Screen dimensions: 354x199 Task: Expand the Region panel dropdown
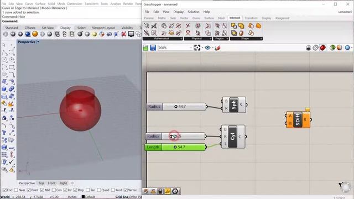(x=227, y=39)
